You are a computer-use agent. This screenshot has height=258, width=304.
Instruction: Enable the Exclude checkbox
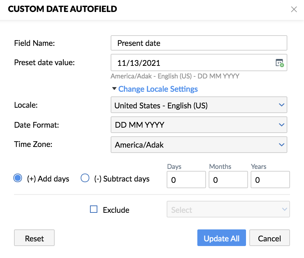coord(94,209)
